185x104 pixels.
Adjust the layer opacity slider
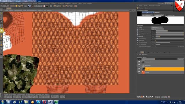point(159,59)
